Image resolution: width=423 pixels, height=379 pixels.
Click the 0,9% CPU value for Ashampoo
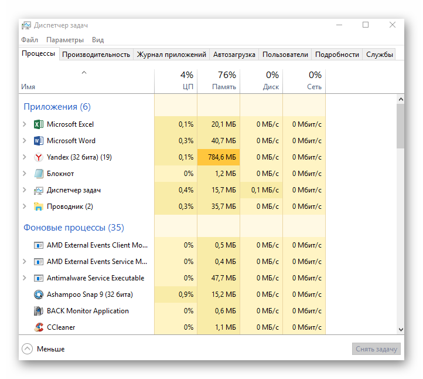coord(186,295)
